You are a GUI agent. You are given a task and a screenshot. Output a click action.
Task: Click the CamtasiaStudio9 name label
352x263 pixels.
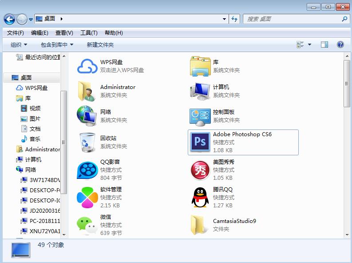[x=234, y=221]
